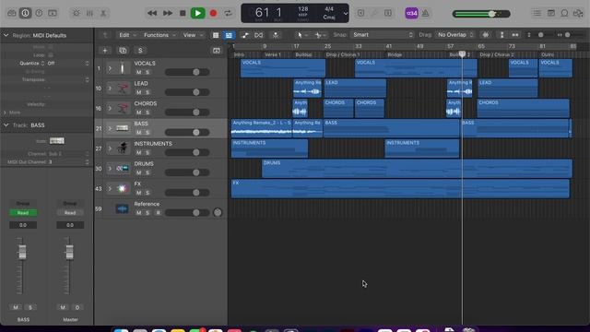Click the Toolbar display icon

(x=53, y=13)
